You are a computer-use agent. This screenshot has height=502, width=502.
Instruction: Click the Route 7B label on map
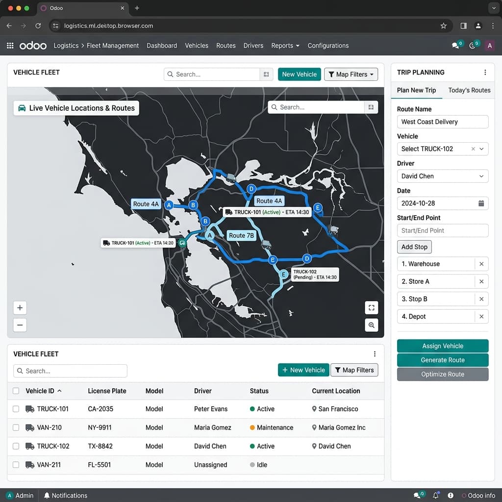241,235
